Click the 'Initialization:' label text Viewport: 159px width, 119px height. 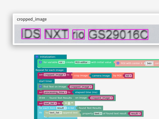tap(48, 57)
